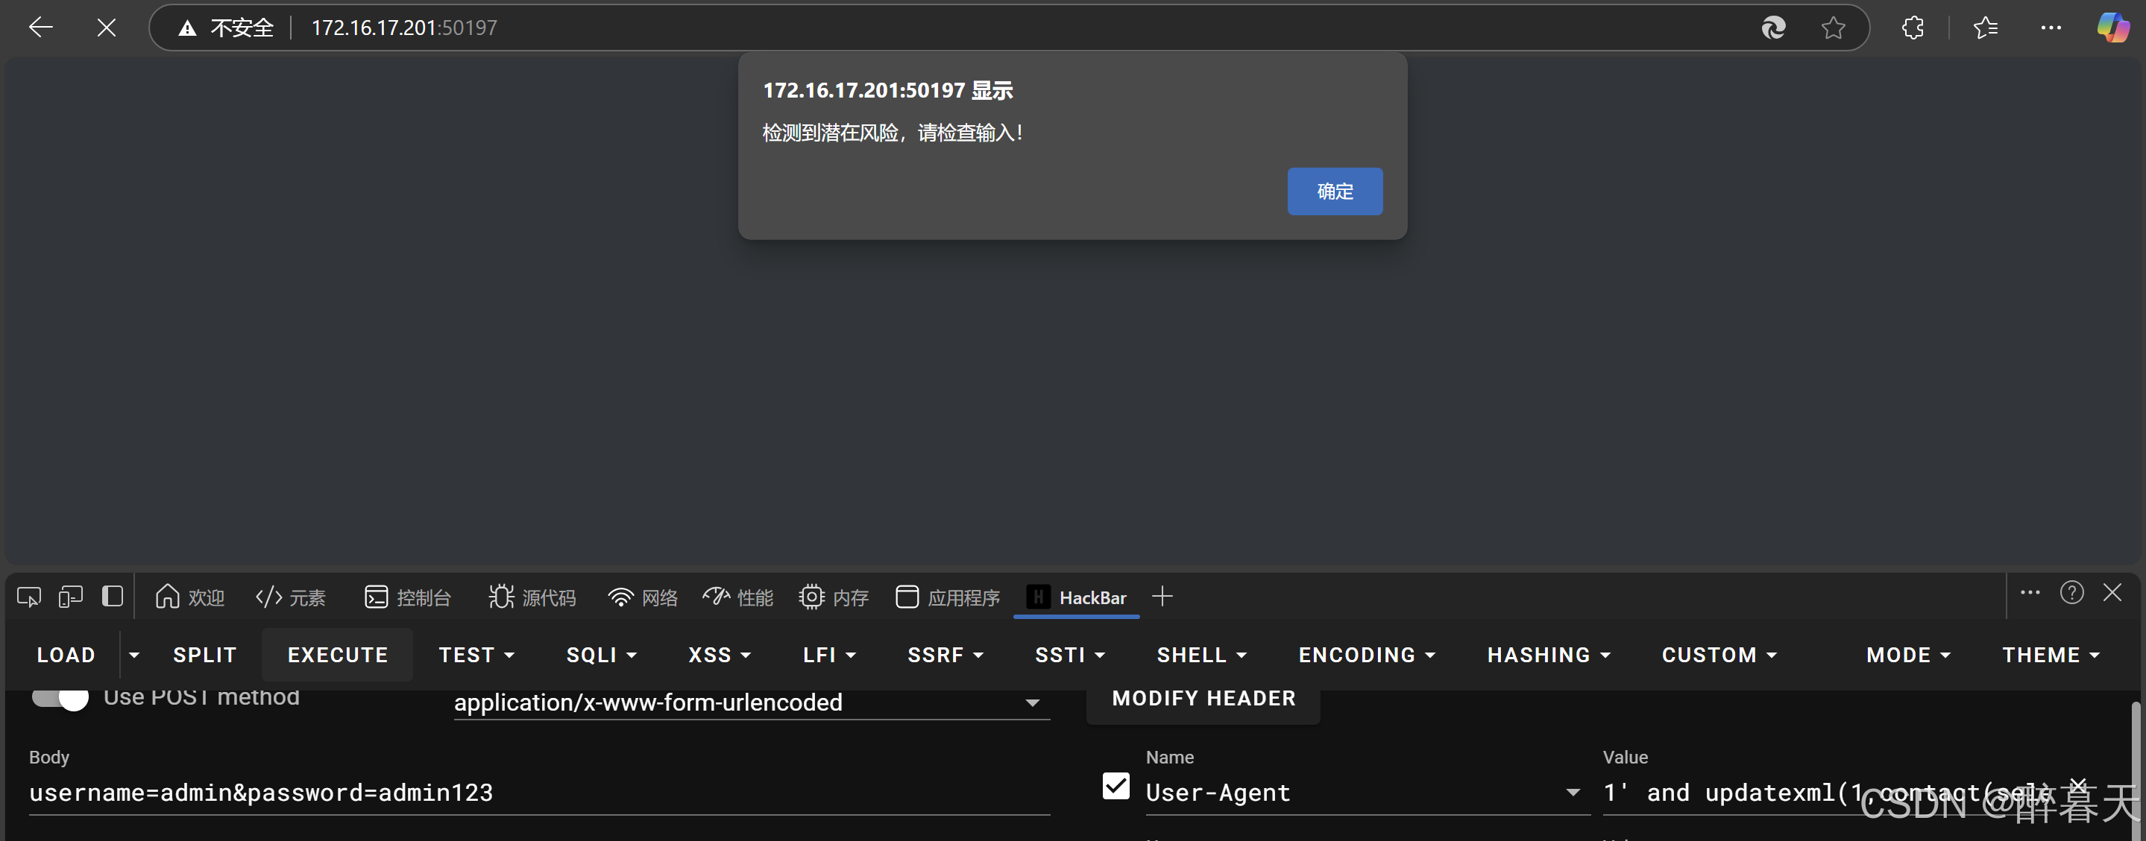Toggle device emulation icon in DevTools
This screenshot has width=2146, height=841.
click(x=71, y=597)
